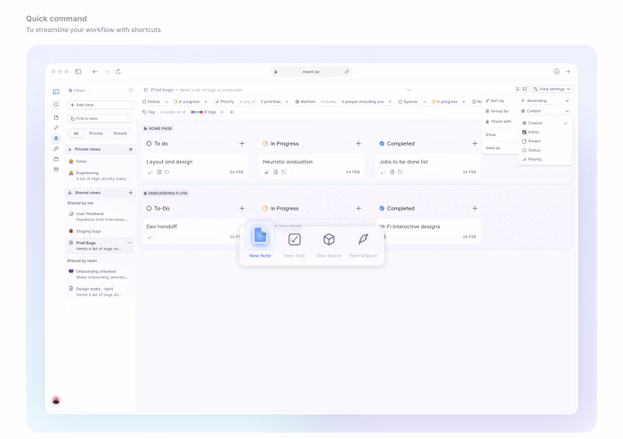Click the rainbow 8 tags color indicator
This screenshot has height=439, width=623.
[197, 112]
